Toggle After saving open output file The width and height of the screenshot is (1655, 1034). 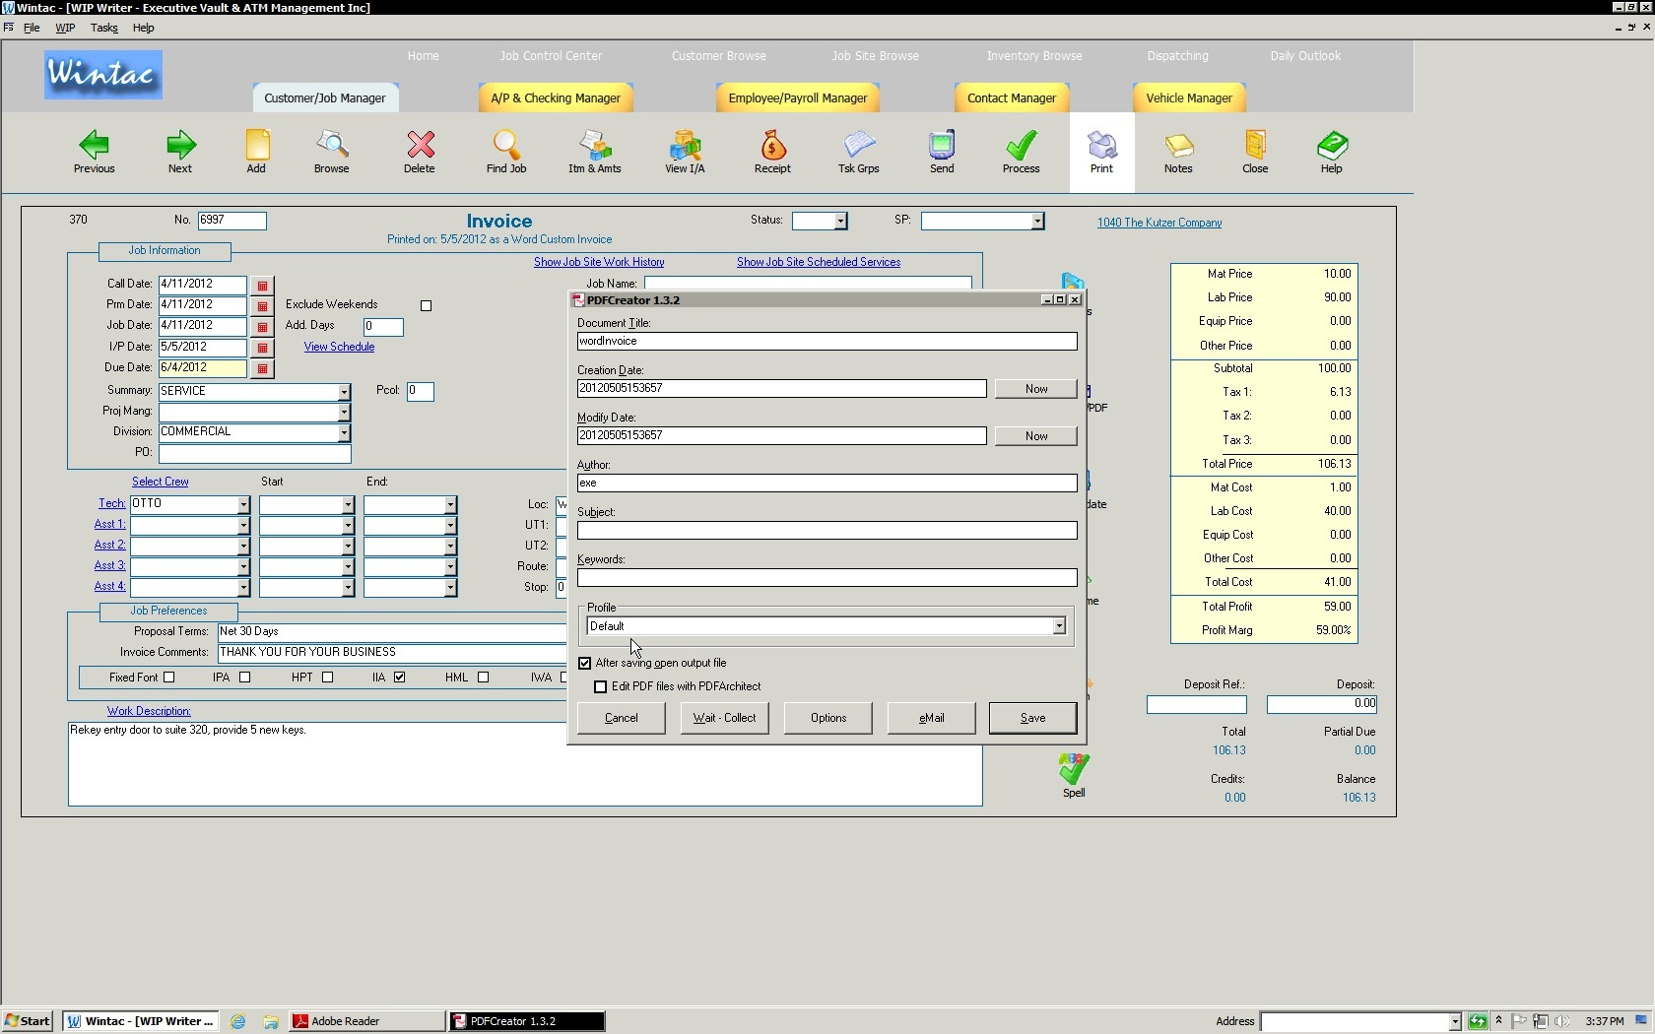(x=585, y=663)
